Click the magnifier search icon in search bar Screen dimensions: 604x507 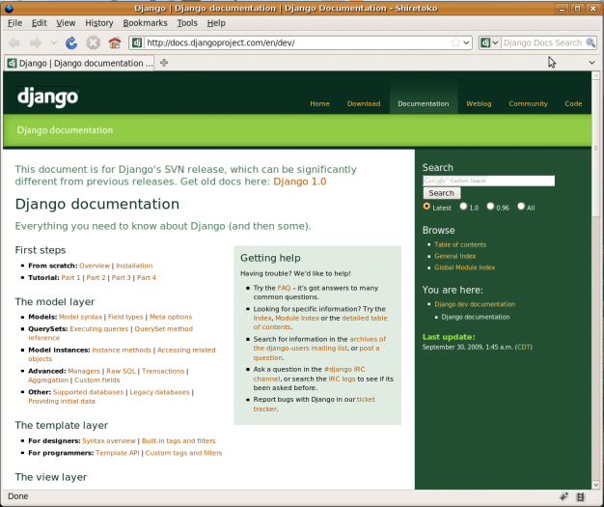pos(590,42)
